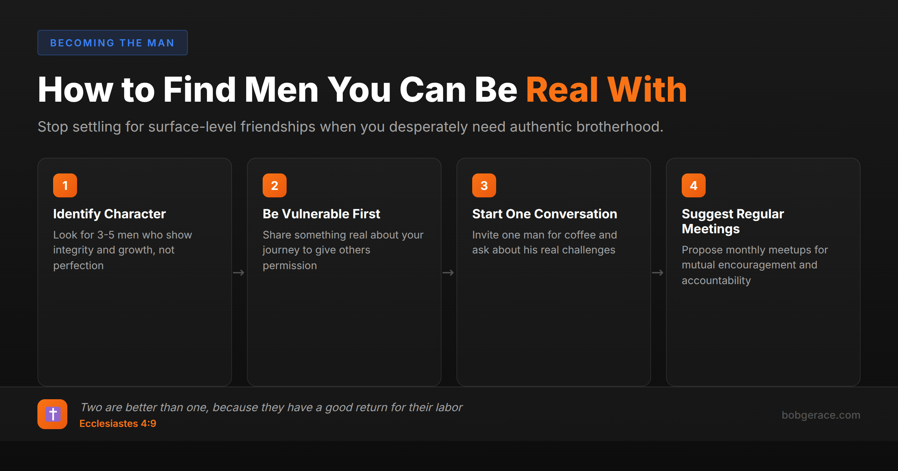Image resolution: width=898 pixels, height=471 pixels.
Task: Select the orange number 1 badge
Action: pos(65,185)
